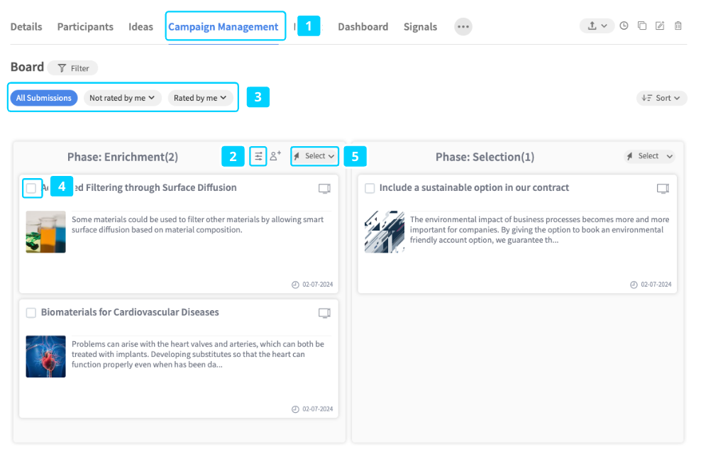Open the history clock icon in top toolbar
This screenshot has height=452, width=701.
[x=624, y=26]
